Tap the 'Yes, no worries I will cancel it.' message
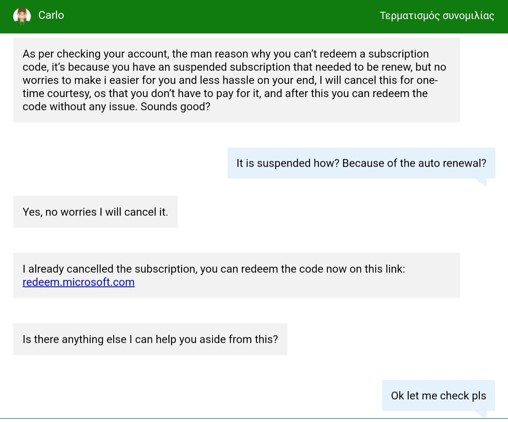Viewport: 508px width, 422px height. tap(95, 212)
